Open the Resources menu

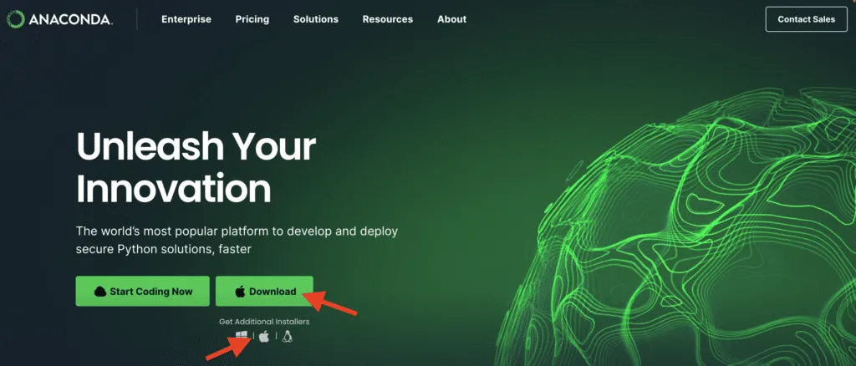[388, 19]
